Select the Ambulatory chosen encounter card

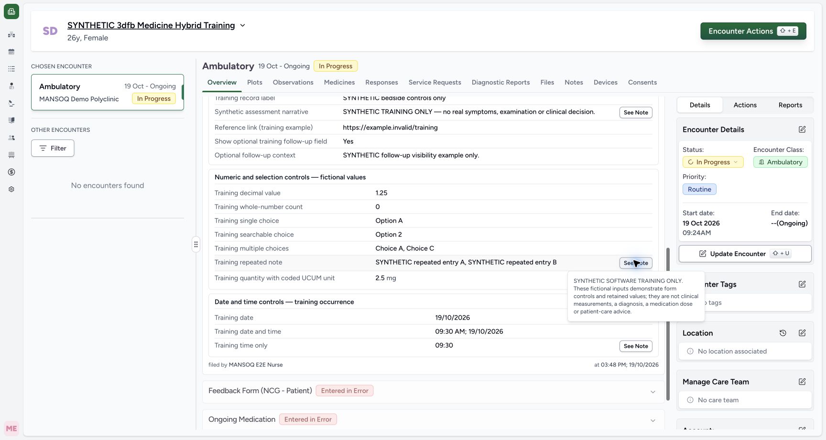[108, 92]
